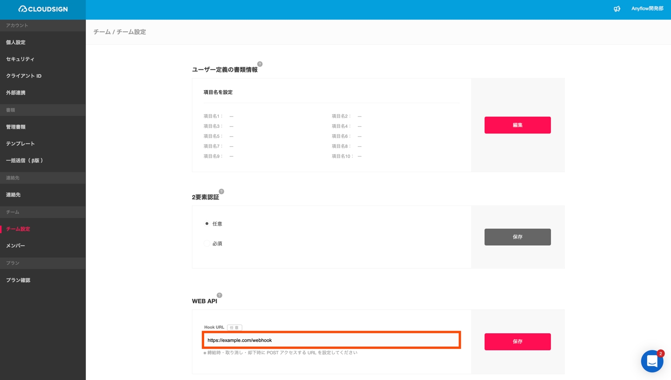Image resolution: width=671 pixels, height=380 pixels.
Task: Save the Hook URL setting
Action: click(x=517, y=342)
